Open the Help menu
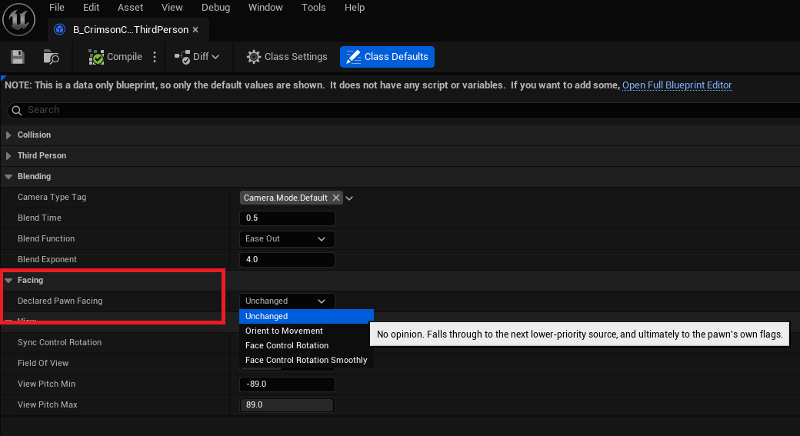The width and height of the screenshot is (800, 436). [355, 8]
